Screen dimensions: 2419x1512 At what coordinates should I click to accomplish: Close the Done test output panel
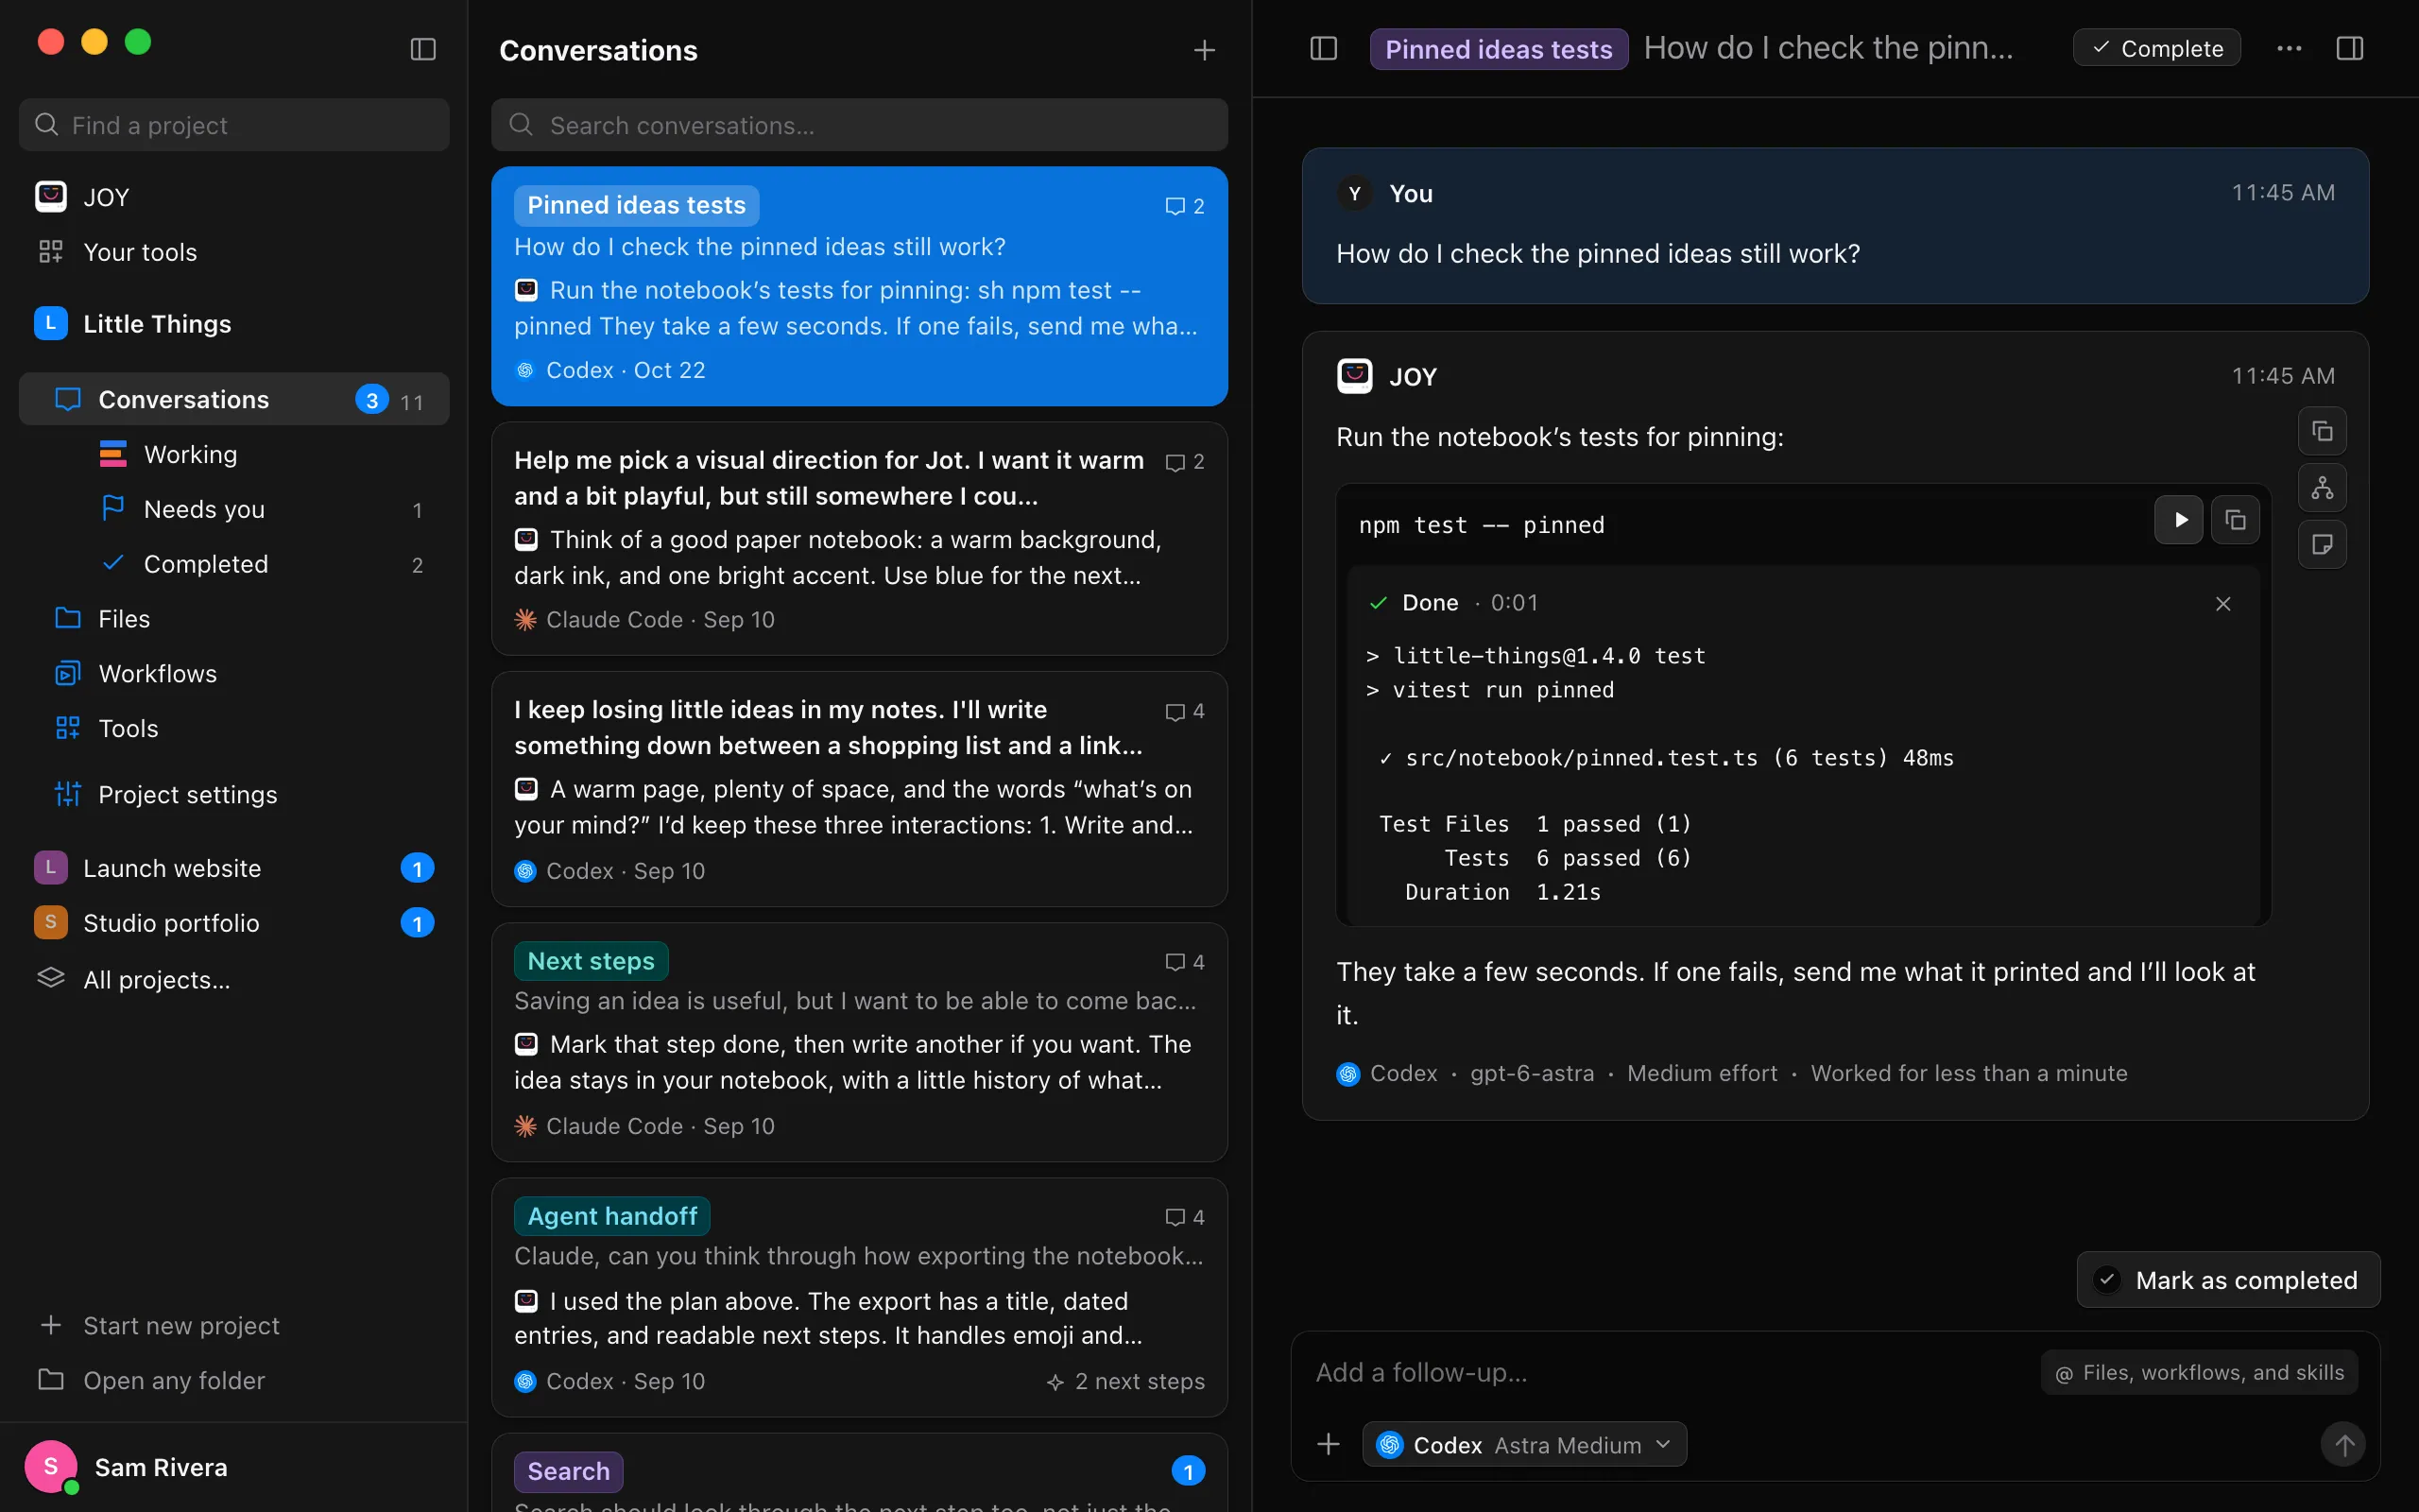[x=2223, y=604]
